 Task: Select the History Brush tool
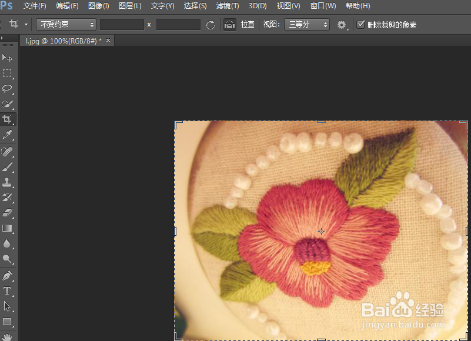coord(7,198)
